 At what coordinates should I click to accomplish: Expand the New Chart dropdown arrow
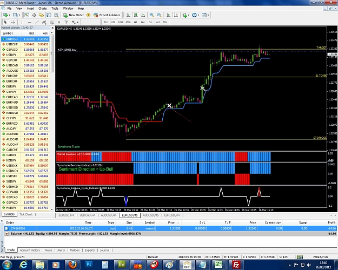(x=10, y=15)
